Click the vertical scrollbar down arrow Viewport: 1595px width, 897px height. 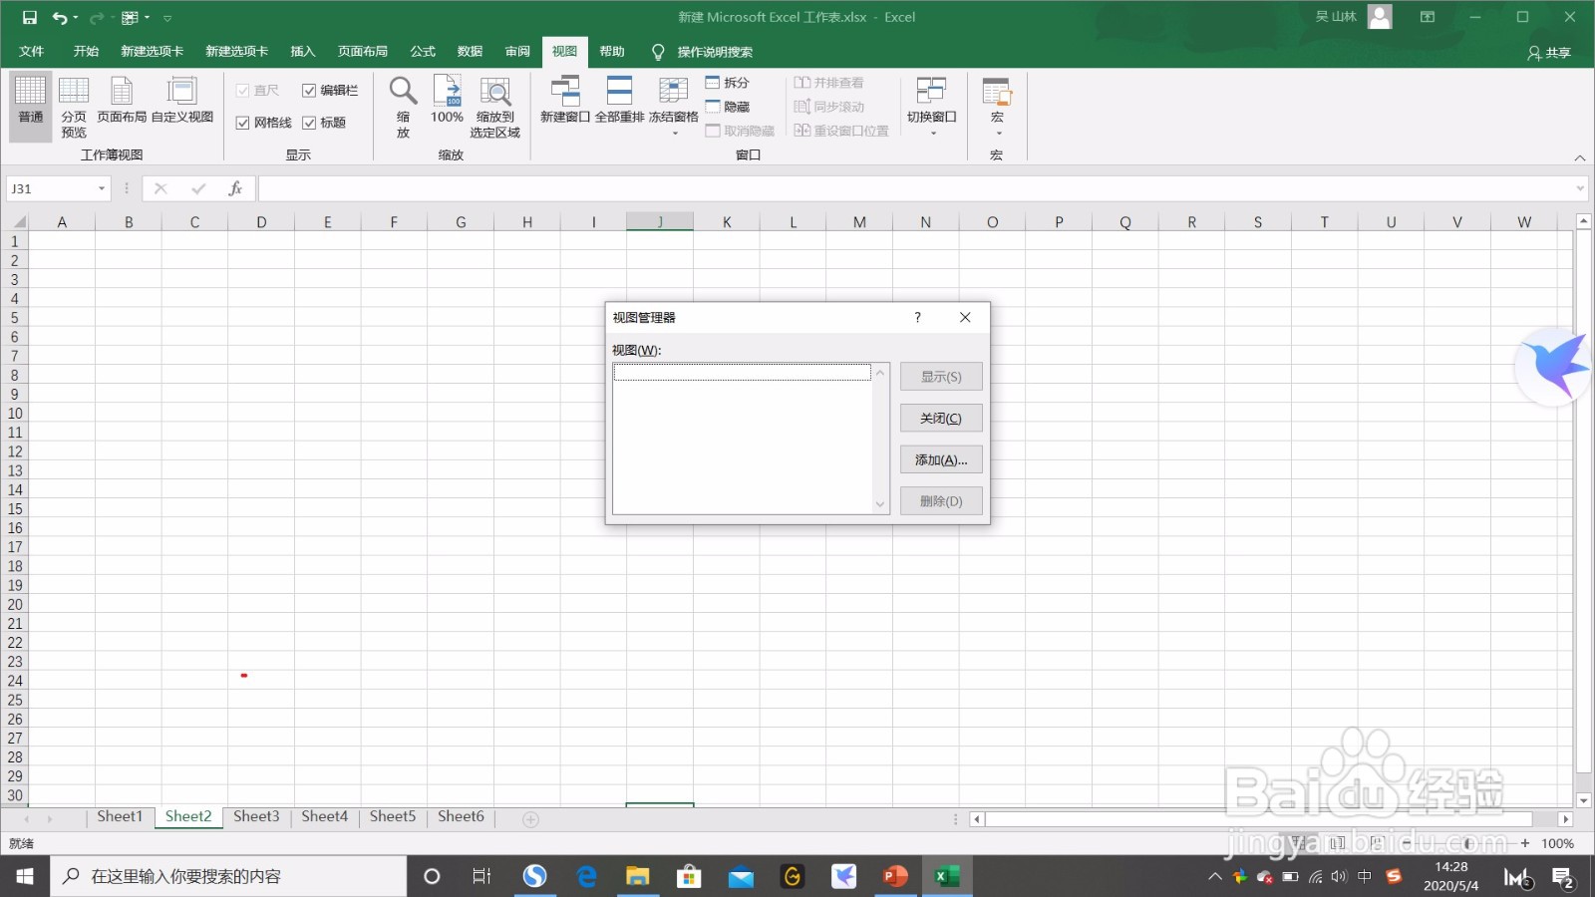(1583, 799)
